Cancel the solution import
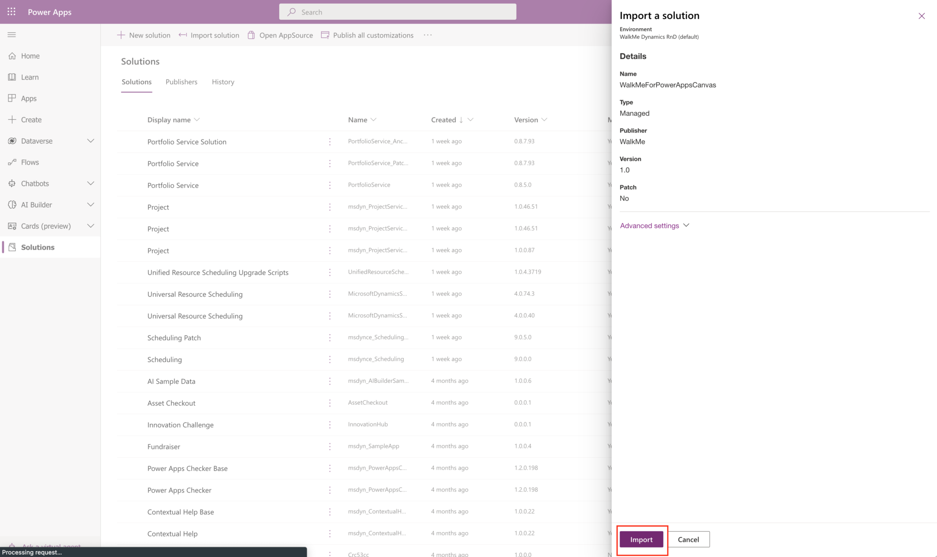 (x=688, y=539)
